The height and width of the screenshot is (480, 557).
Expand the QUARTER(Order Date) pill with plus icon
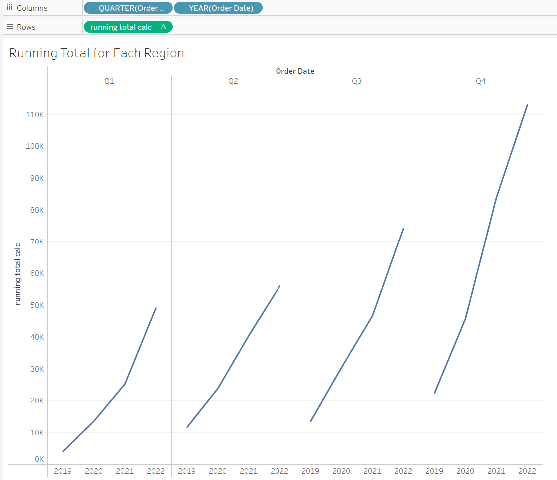pyautogui.click(x=93, y=8)
